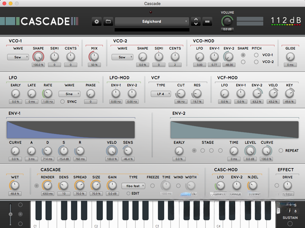Click the LFO RATE knob
The height and width of the screenshot is (228, 305).
(x=47, y=94)
